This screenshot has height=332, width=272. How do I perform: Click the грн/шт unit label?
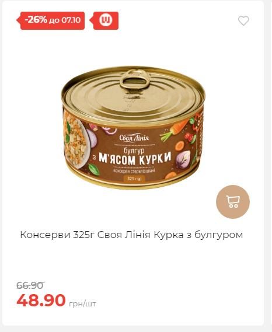click(83, 304)
